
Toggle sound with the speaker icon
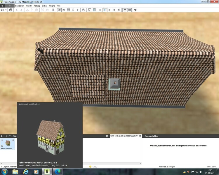coord(135,10)
